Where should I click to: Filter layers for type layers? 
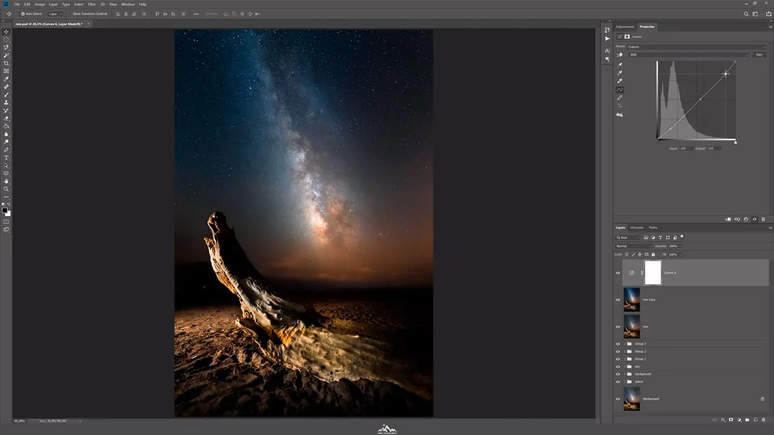tap(660, 238)
